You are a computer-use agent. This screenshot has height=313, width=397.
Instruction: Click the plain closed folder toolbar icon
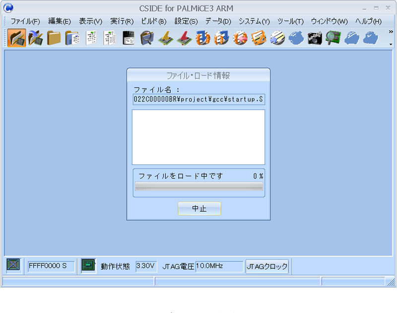click(x=54, y=38)
